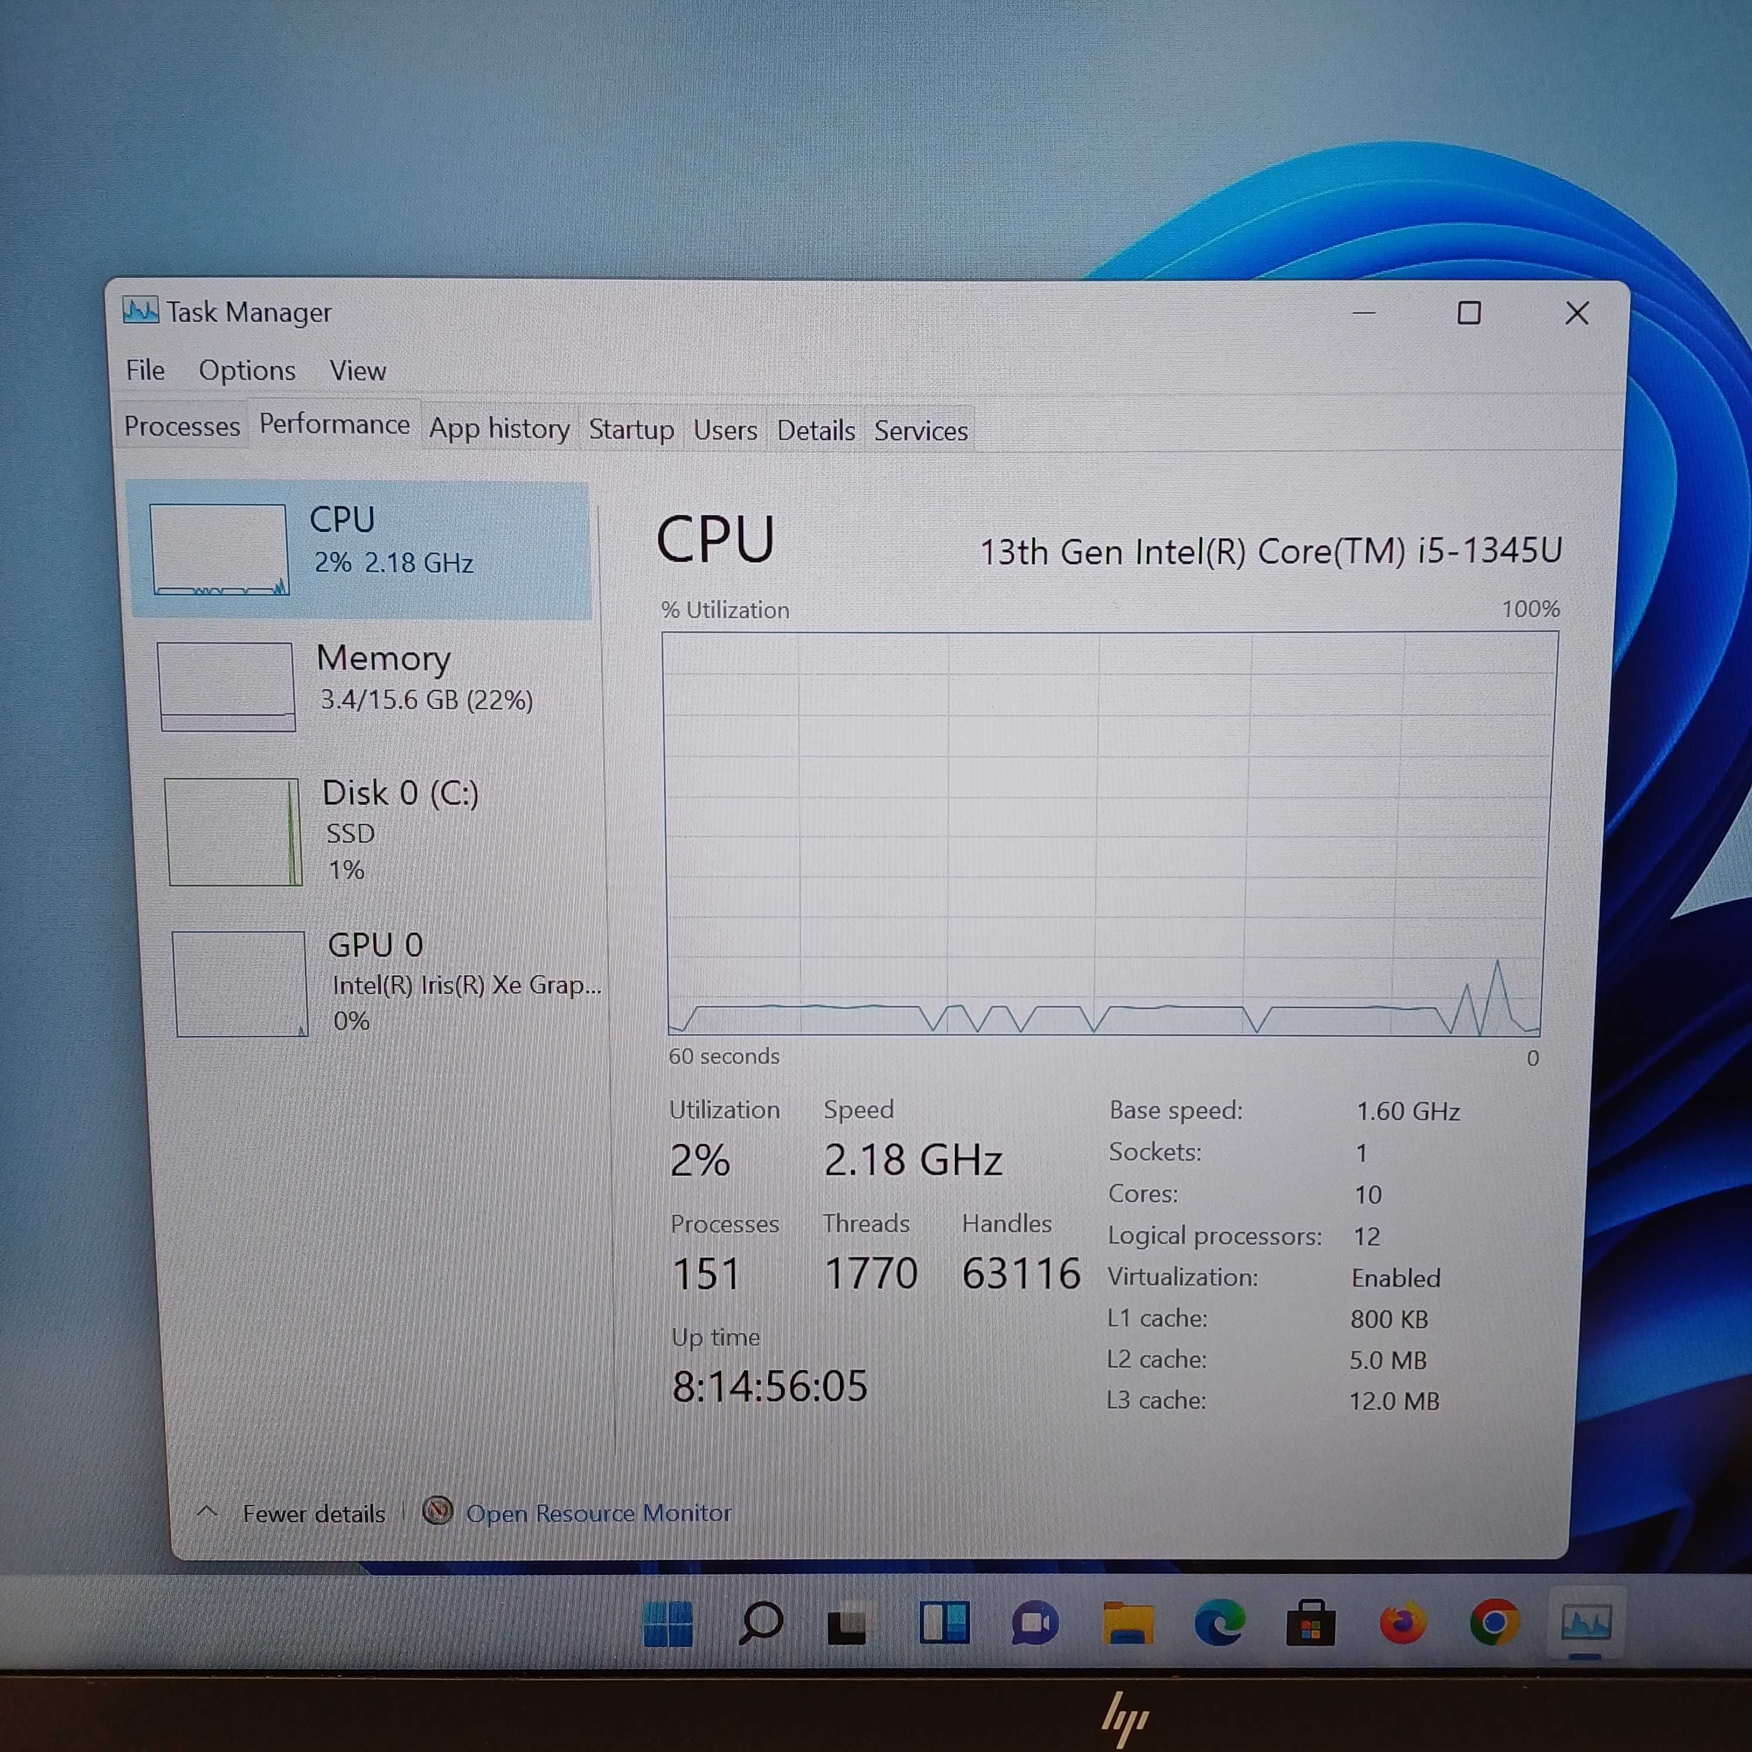Image resolution: width=1752 pixels, height=1752 pixels.
Task: Click the 2% utilization value
Action: coord(699,1160)
